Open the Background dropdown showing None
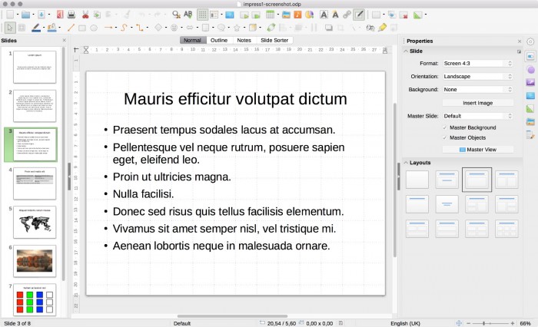This screenshot has width=538, height=327. 477,90
